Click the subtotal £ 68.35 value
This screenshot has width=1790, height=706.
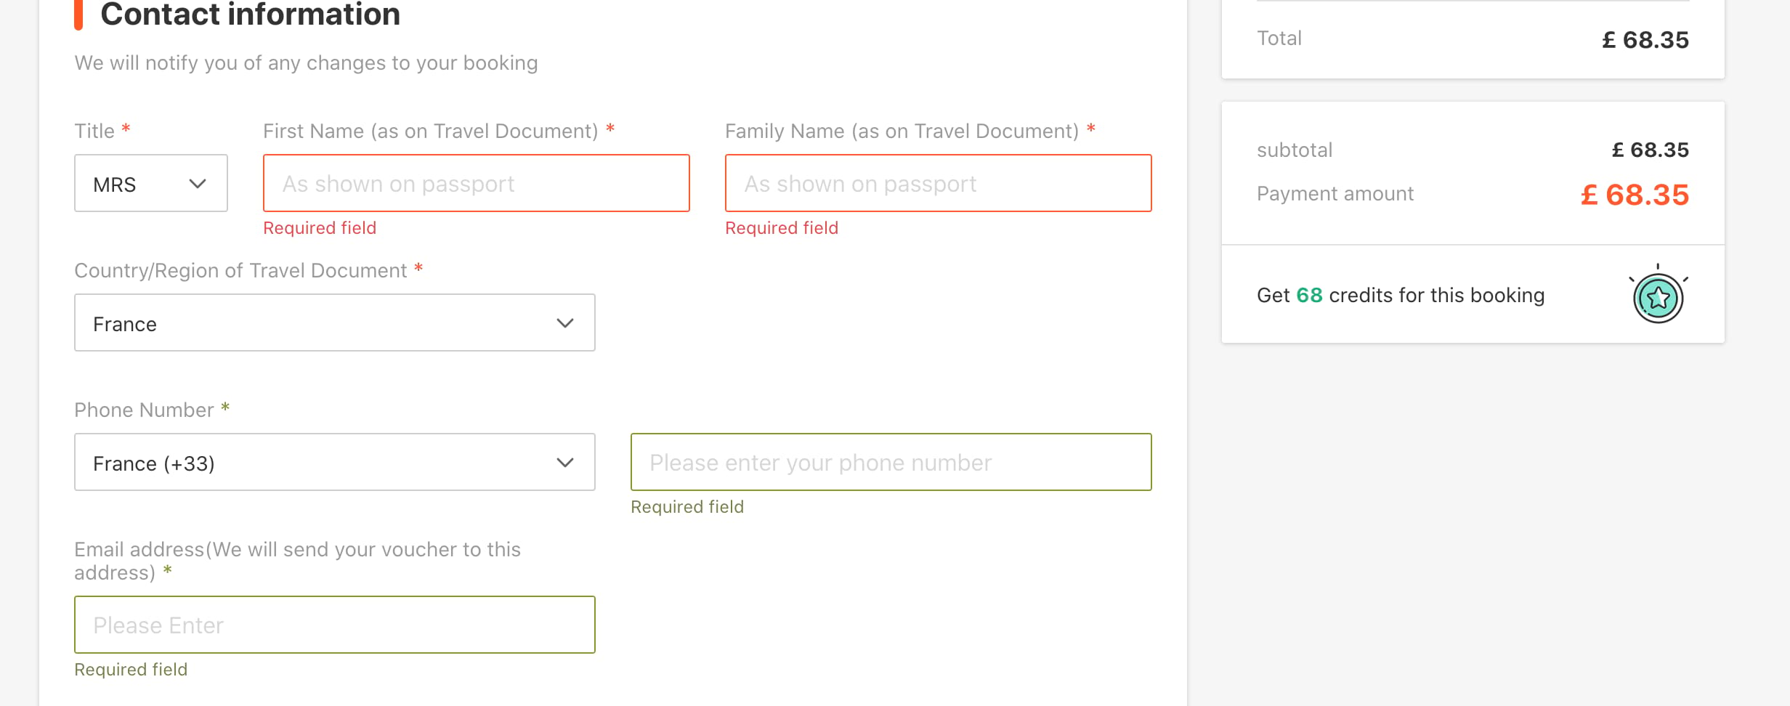click(1651, 150)
